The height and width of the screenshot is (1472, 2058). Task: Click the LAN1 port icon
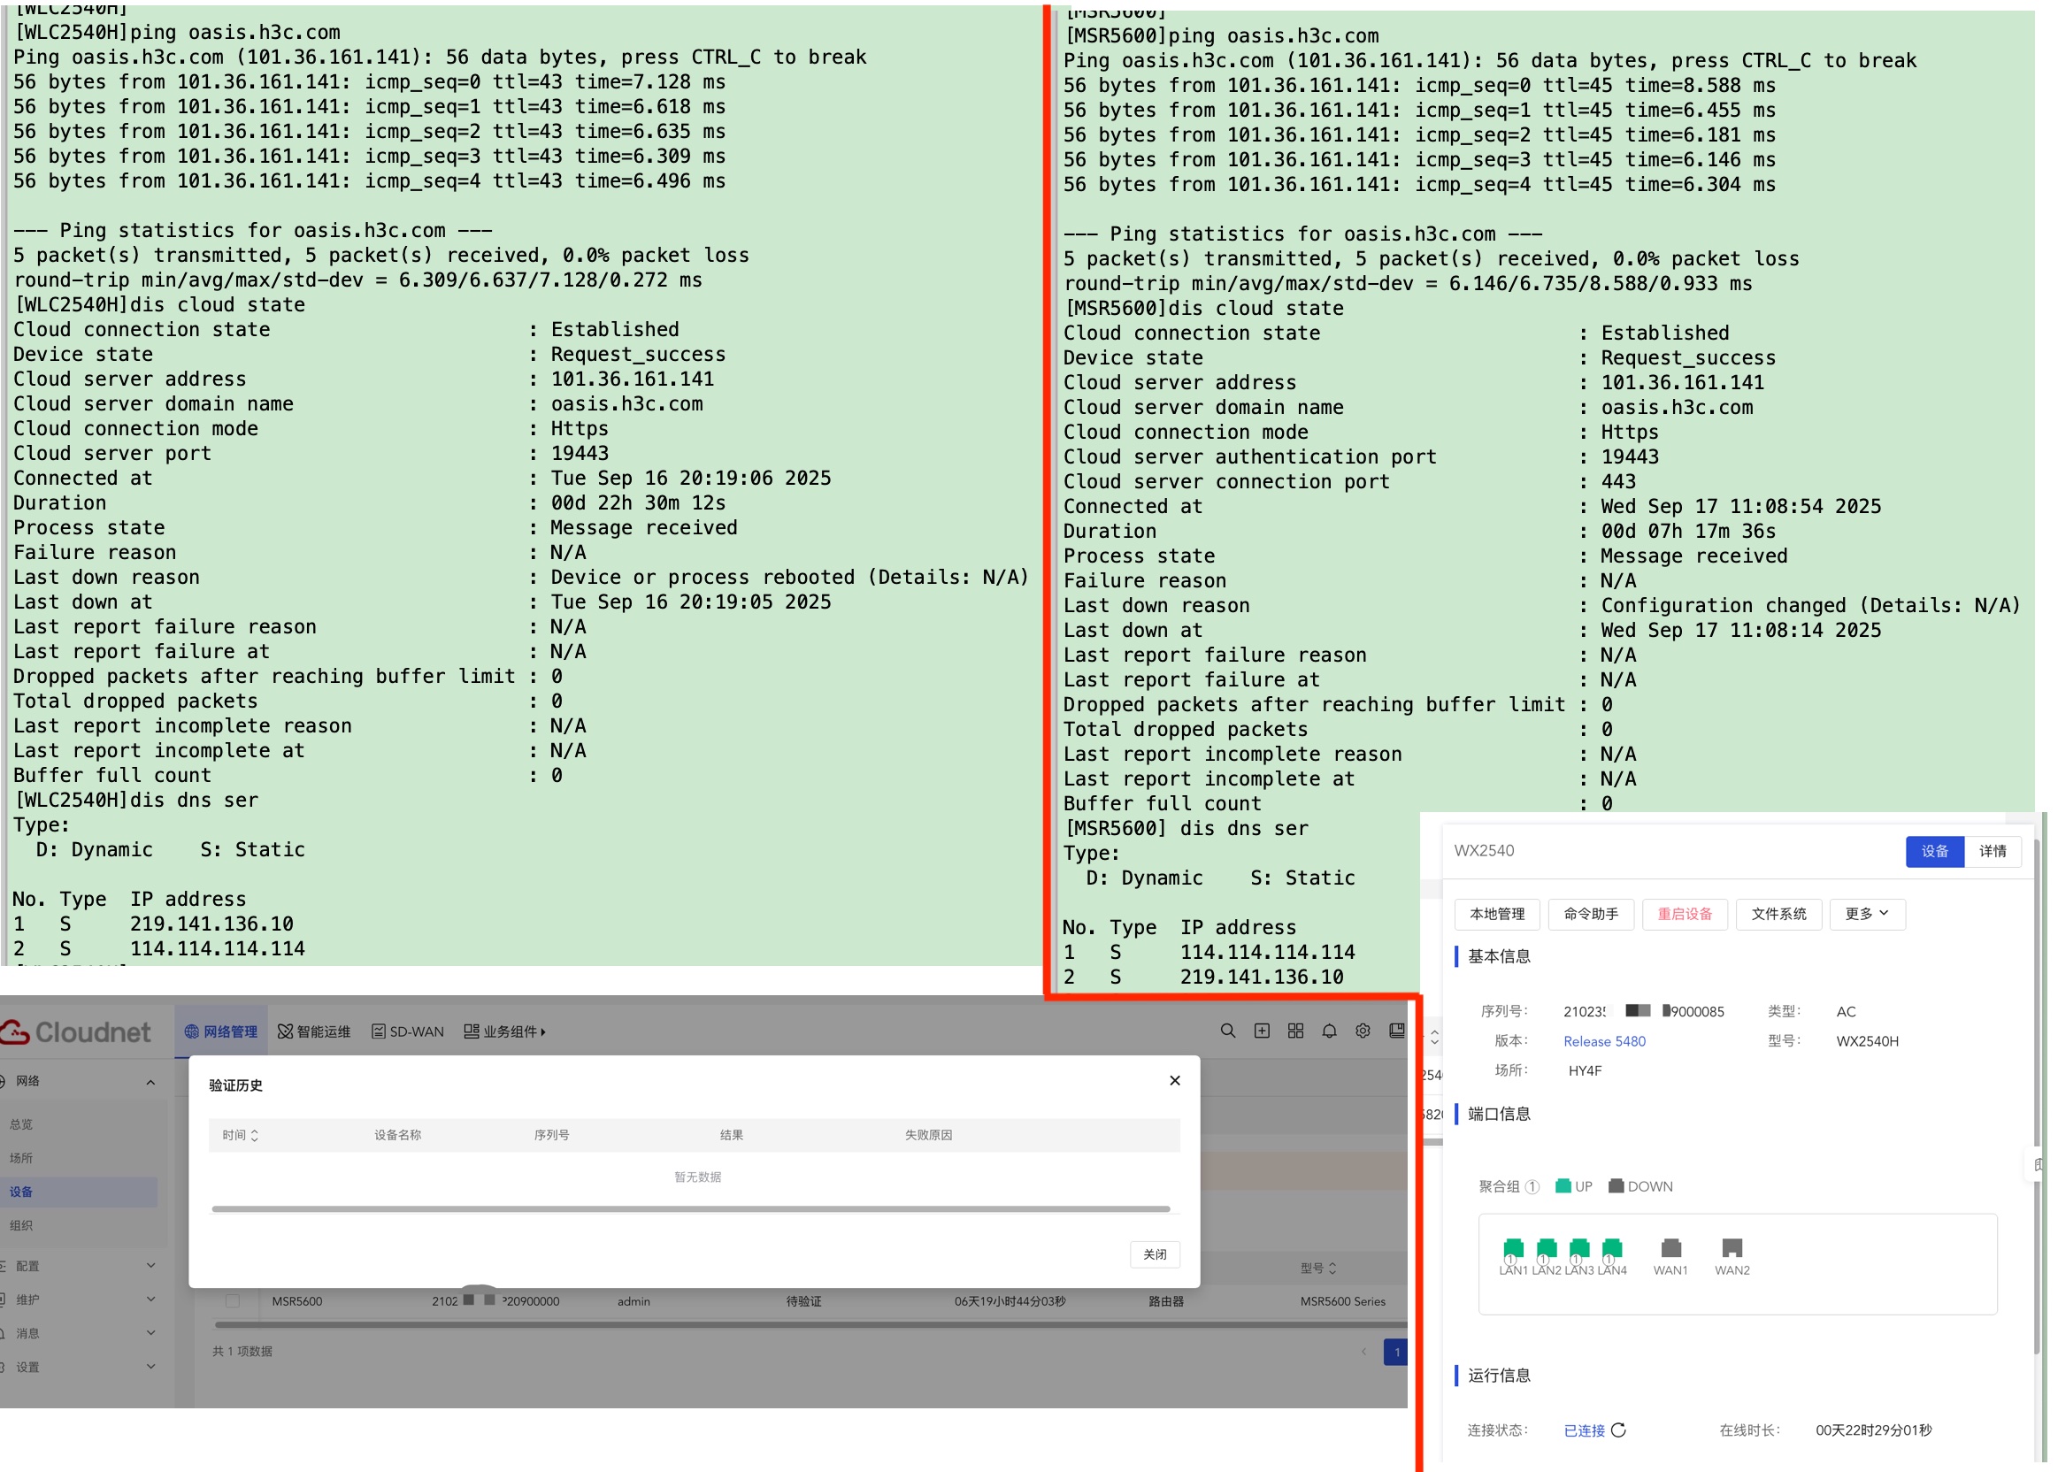click(1513, 1248)
